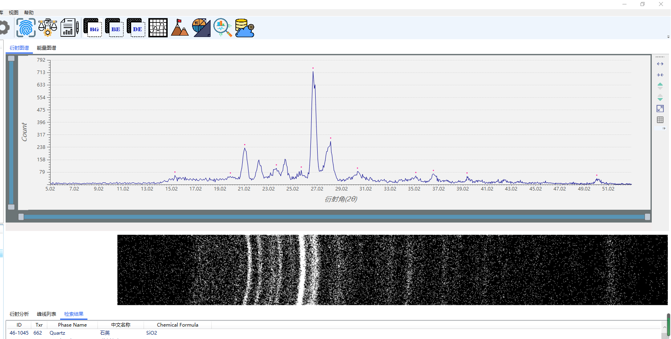This screenshot has height=339, width=671.
Task: Click the BE toolbar icon
Action: (x=114, y=28)
